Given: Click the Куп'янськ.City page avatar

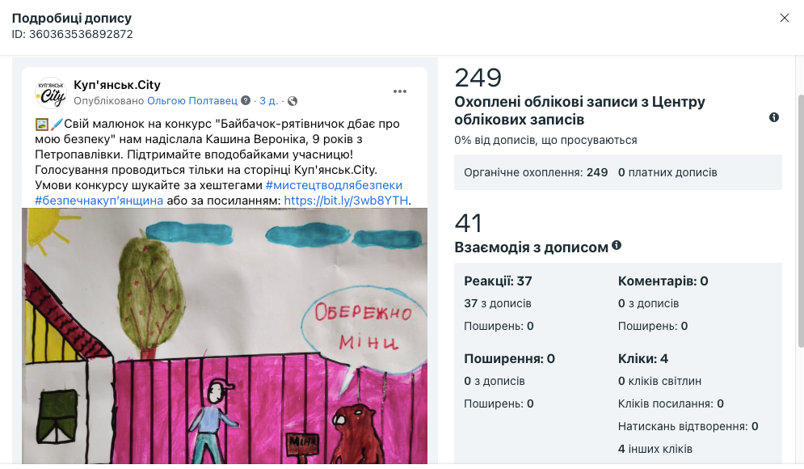Looking at the screenshot, I should click(x=51, y=93).
